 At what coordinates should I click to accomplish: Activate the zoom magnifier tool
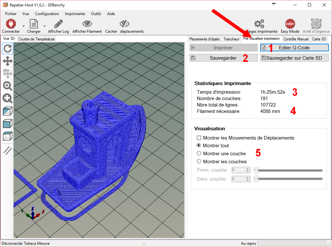[8, 86]
